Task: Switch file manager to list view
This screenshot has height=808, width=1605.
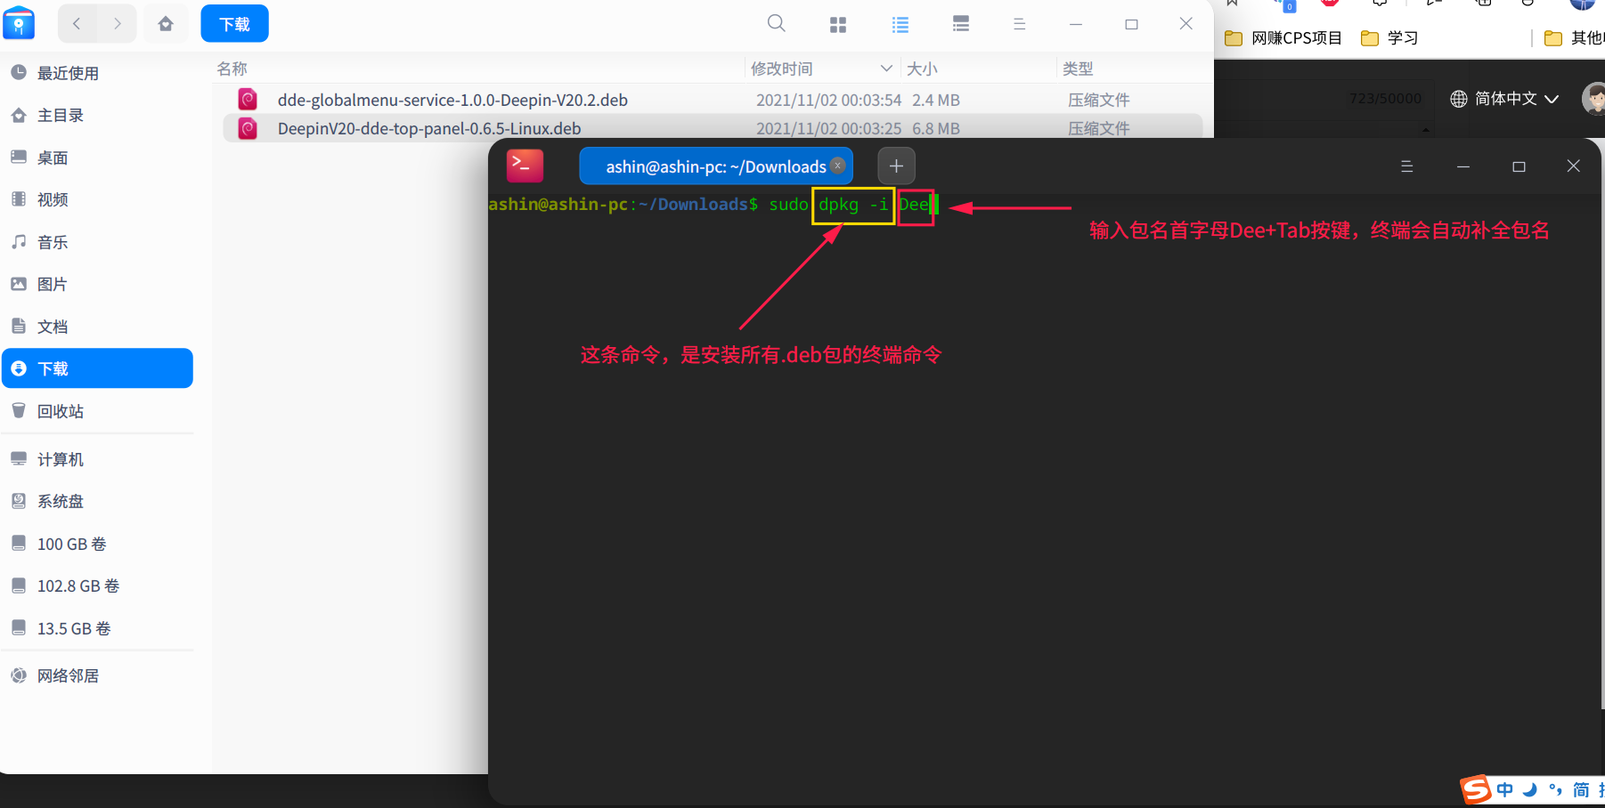Action: [900, 25]
